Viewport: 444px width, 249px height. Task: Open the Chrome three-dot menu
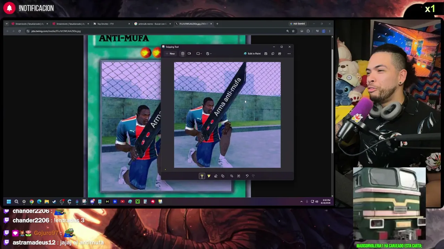pos(330,31)
